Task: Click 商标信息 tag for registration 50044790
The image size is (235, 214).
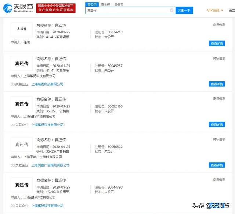Action: pos(219,180)
